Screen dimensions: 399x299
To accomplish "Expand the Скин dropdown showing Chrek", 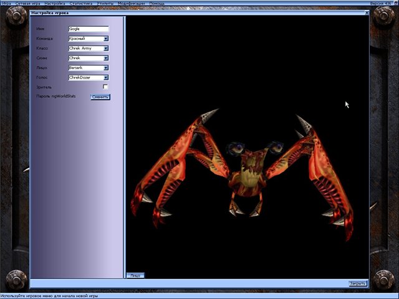I will (106, 58).
